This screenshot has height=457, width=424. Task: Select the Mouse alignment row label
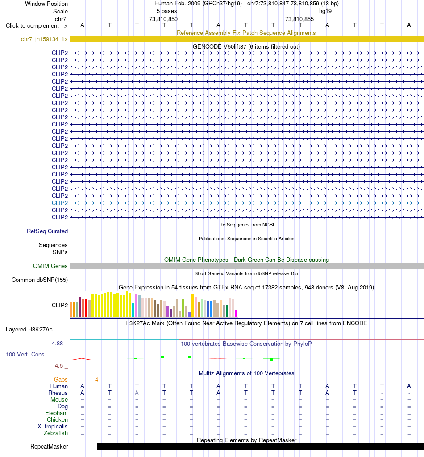pyautogui.click(x=59, y=399)
